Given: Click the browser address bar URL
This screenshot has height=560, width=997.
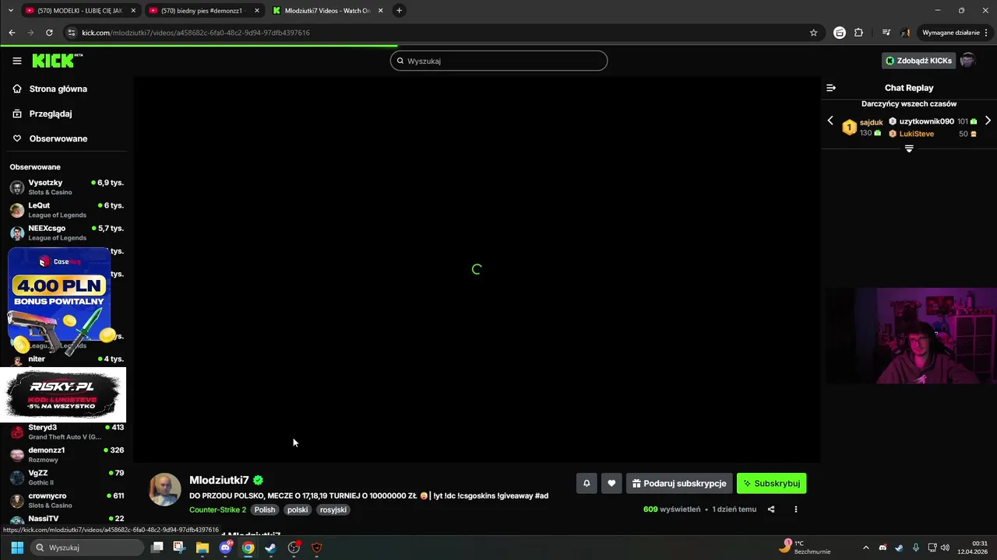Looking at the screenshot, I should [196, 33].
